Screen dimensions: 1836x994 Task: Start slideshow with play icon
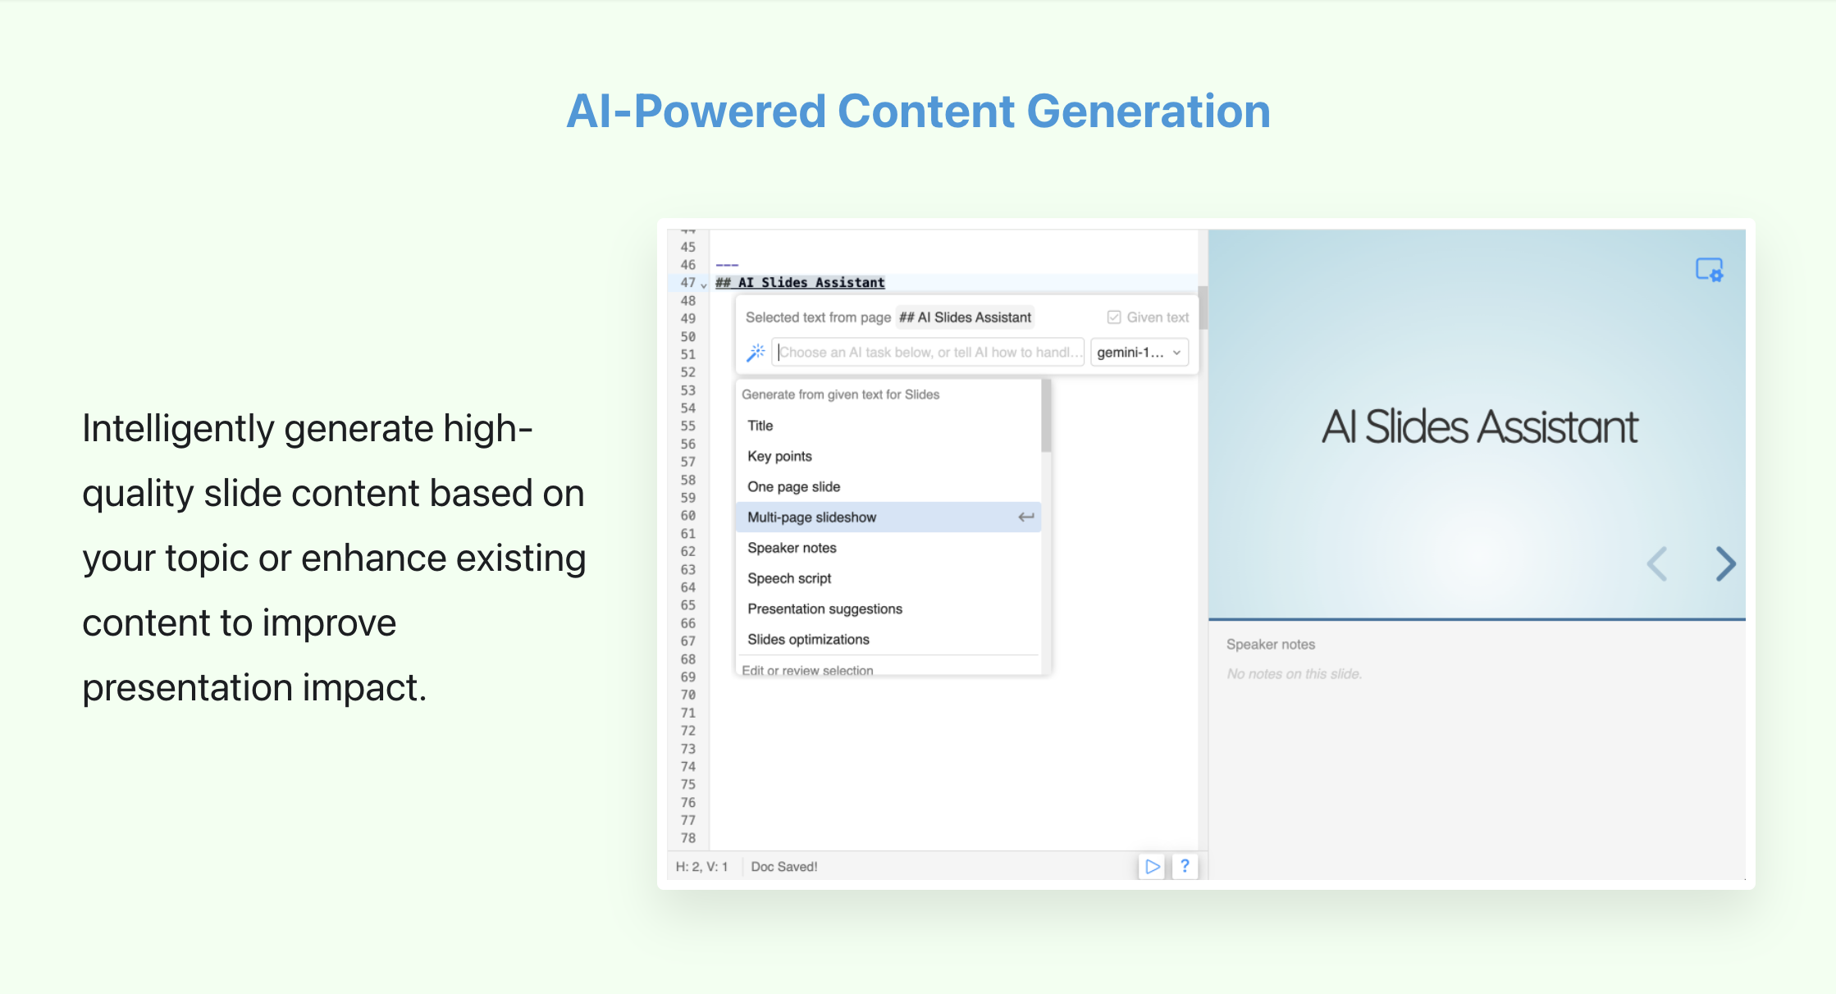click(x=1152, y=866)
